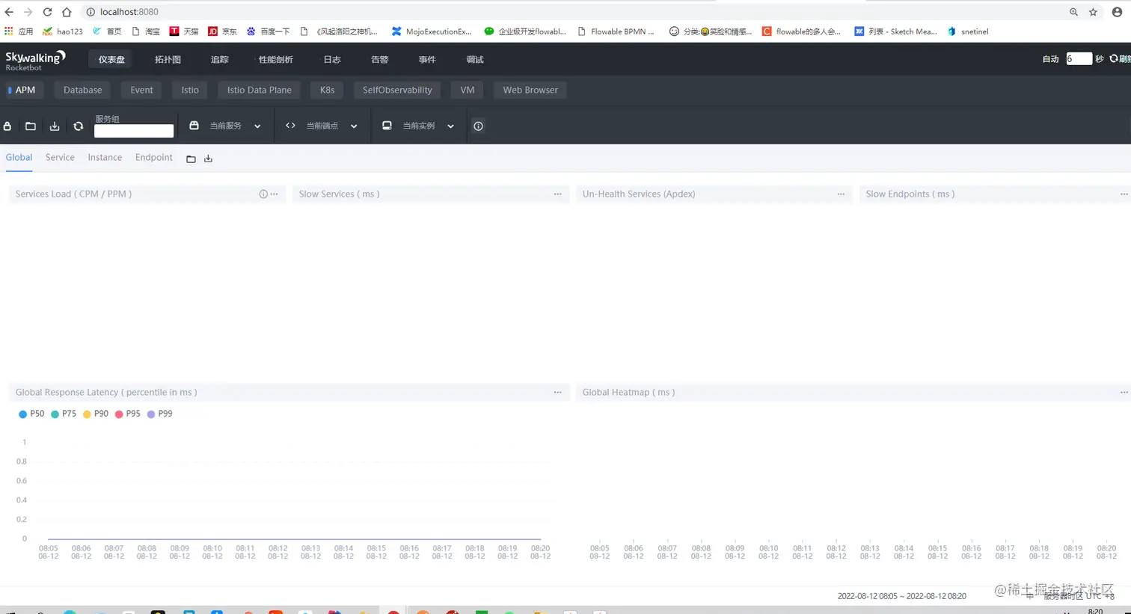Select the Web Browser dashboard button

pos(530,90)
